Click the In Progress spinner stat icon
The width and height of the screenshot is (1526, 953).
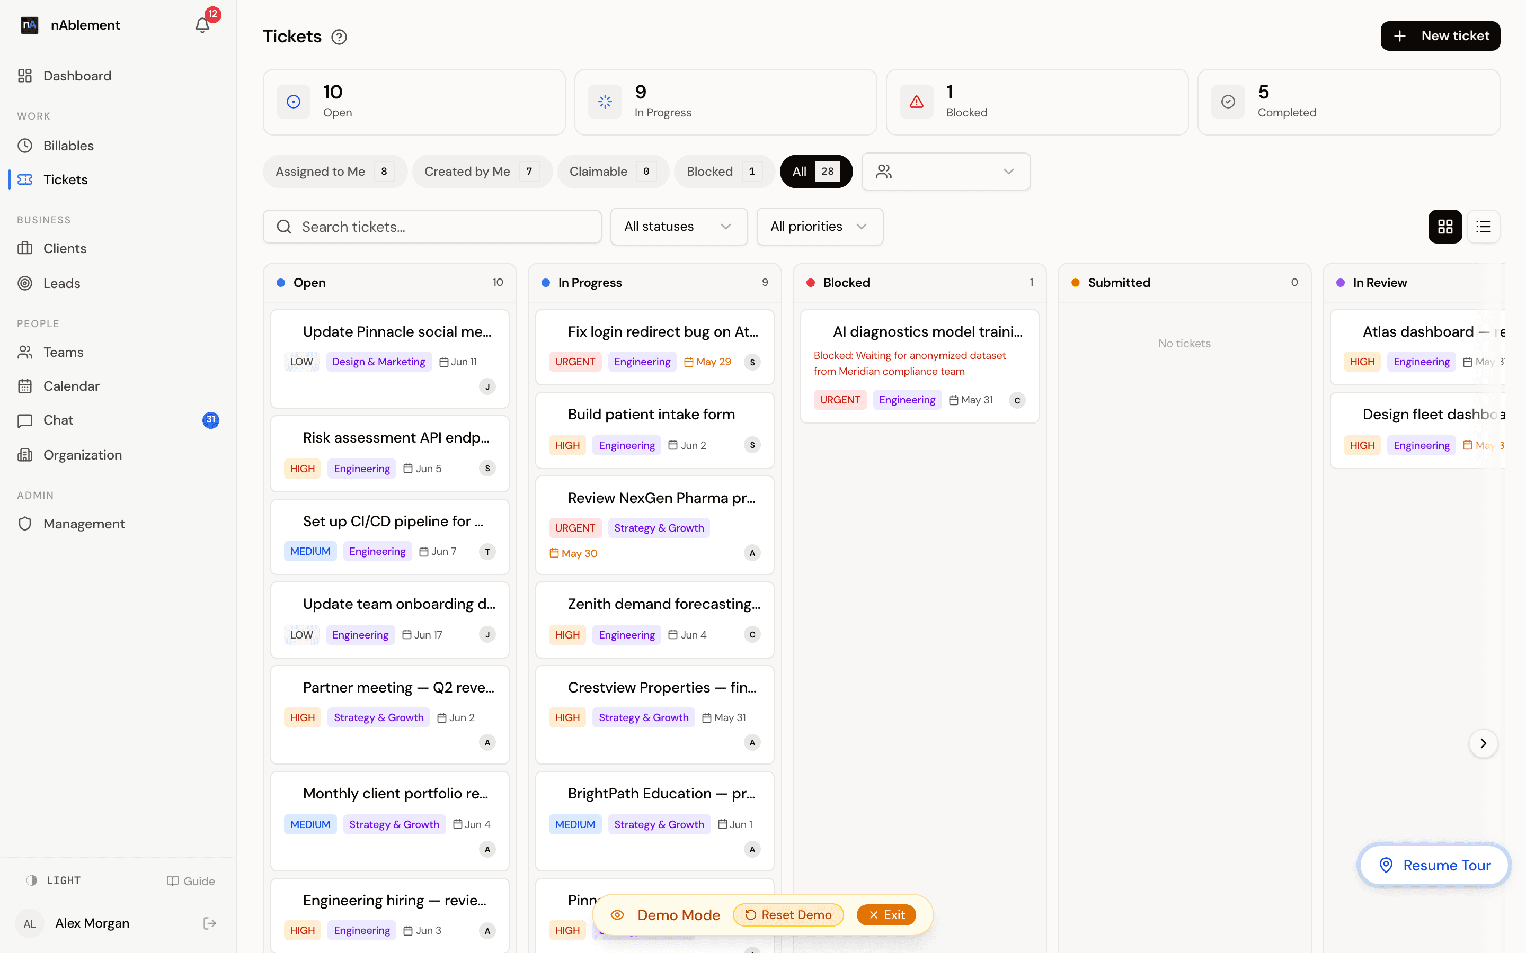605,102
